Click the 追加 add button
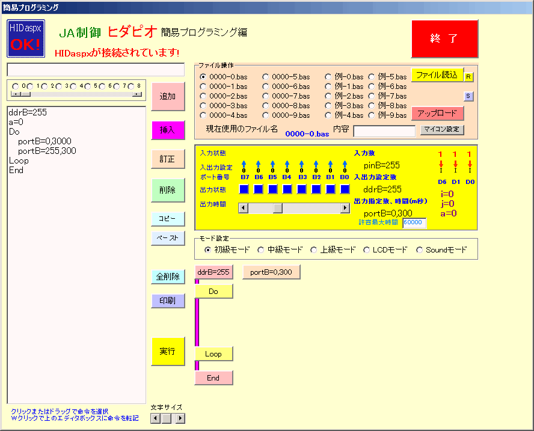Screen dimensions: 534x431 point(168,97)
